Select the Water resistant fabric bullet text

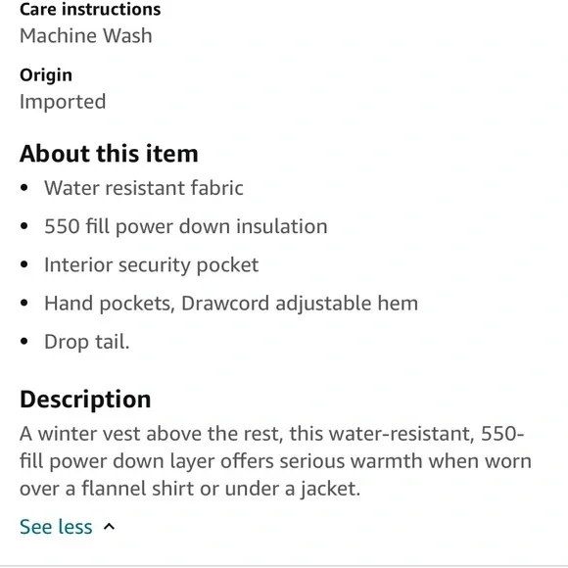144,188
